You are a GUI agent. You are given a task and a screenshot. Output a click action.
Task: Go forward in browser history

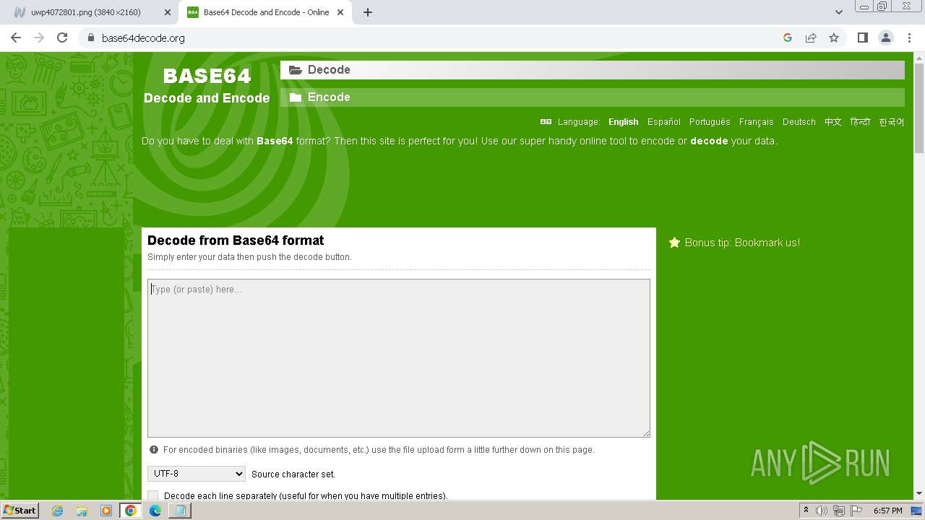[39, 38]
